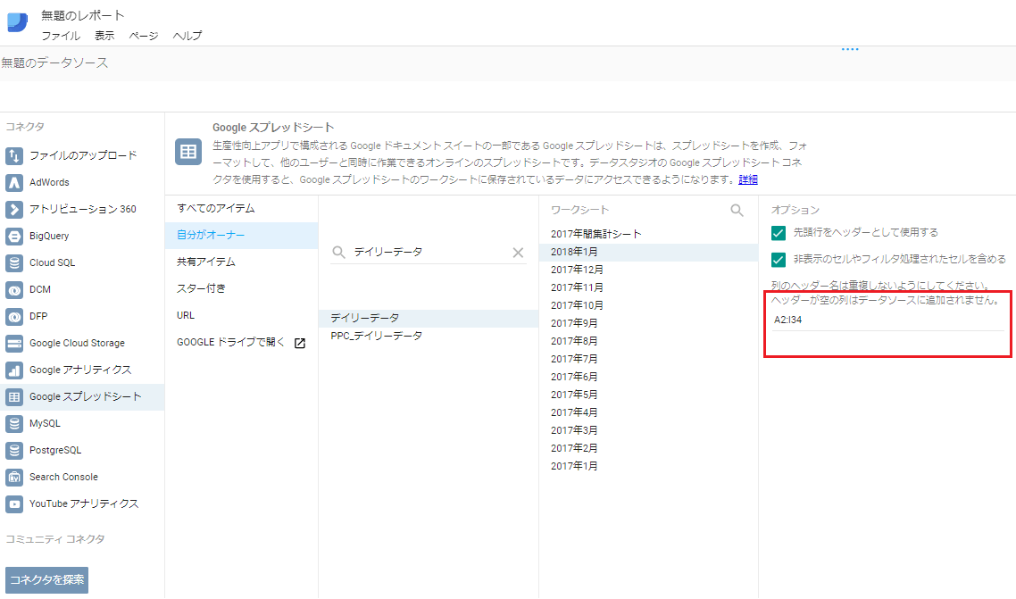Click the Google Cloud Storage connector icon
Image resolution: width=1016 pixels, height=599 pixels.
[14, 343]
